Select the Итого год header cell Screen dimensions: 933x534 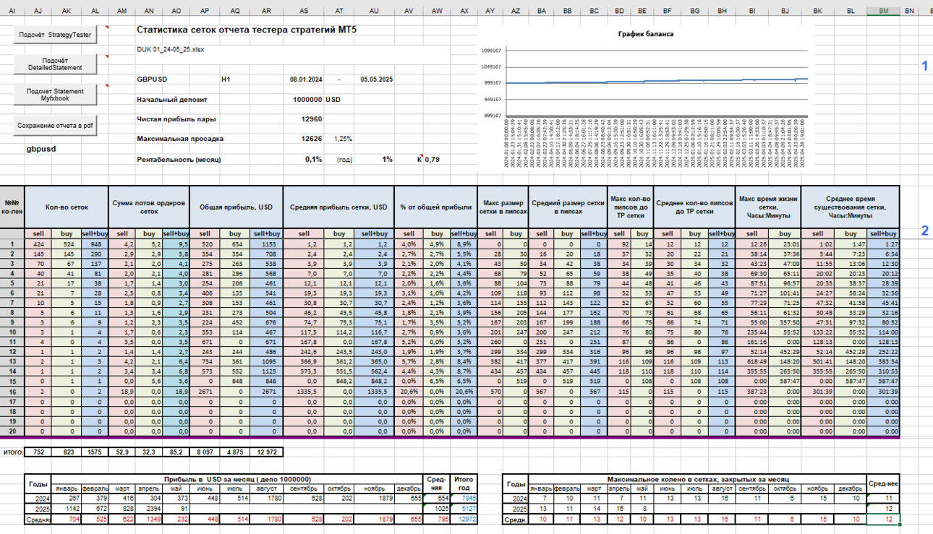tap(463, 483)
